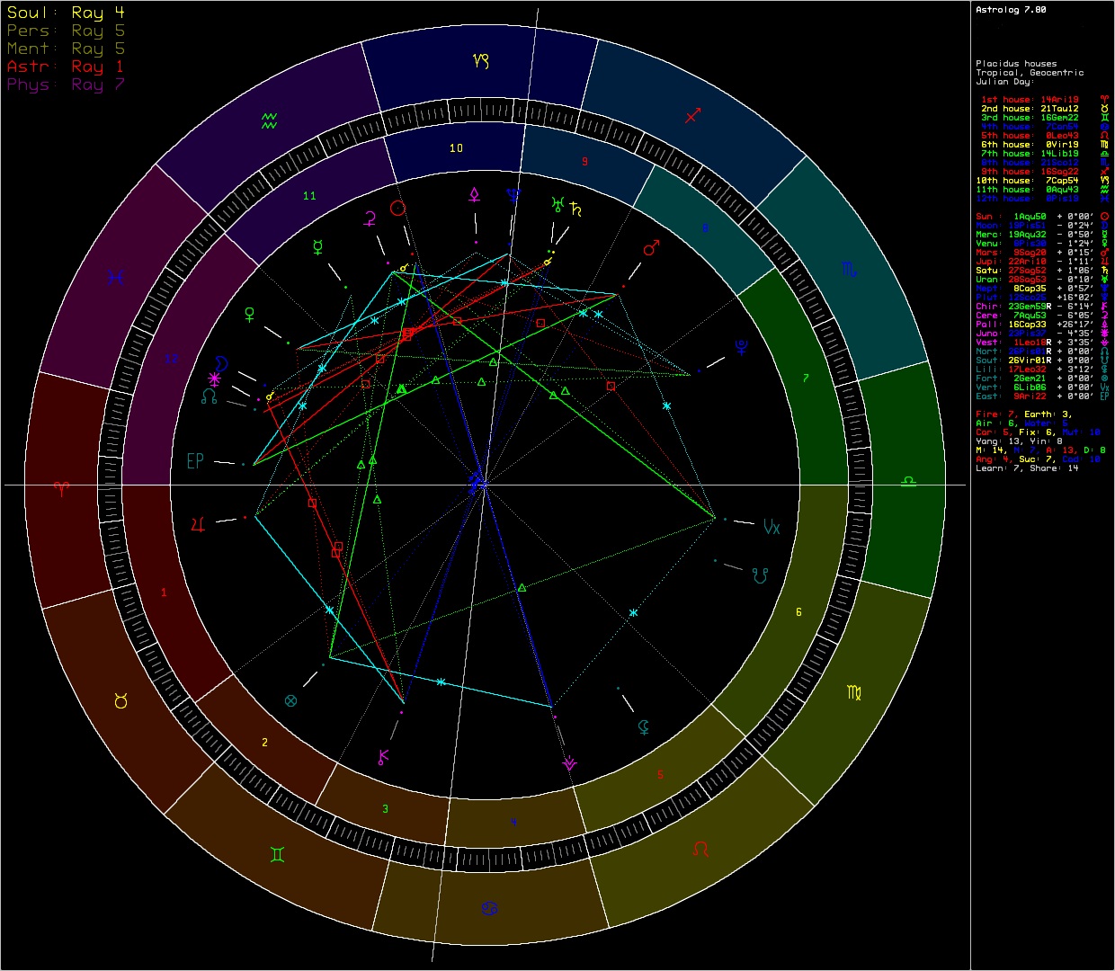Select the red Mars symbol inside the wheel
This screenshot has height=971, width=1115.
point(652,246)
